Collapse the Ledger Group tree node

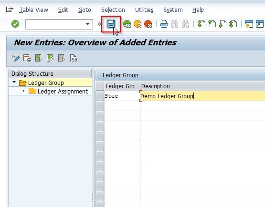point(14,82)
